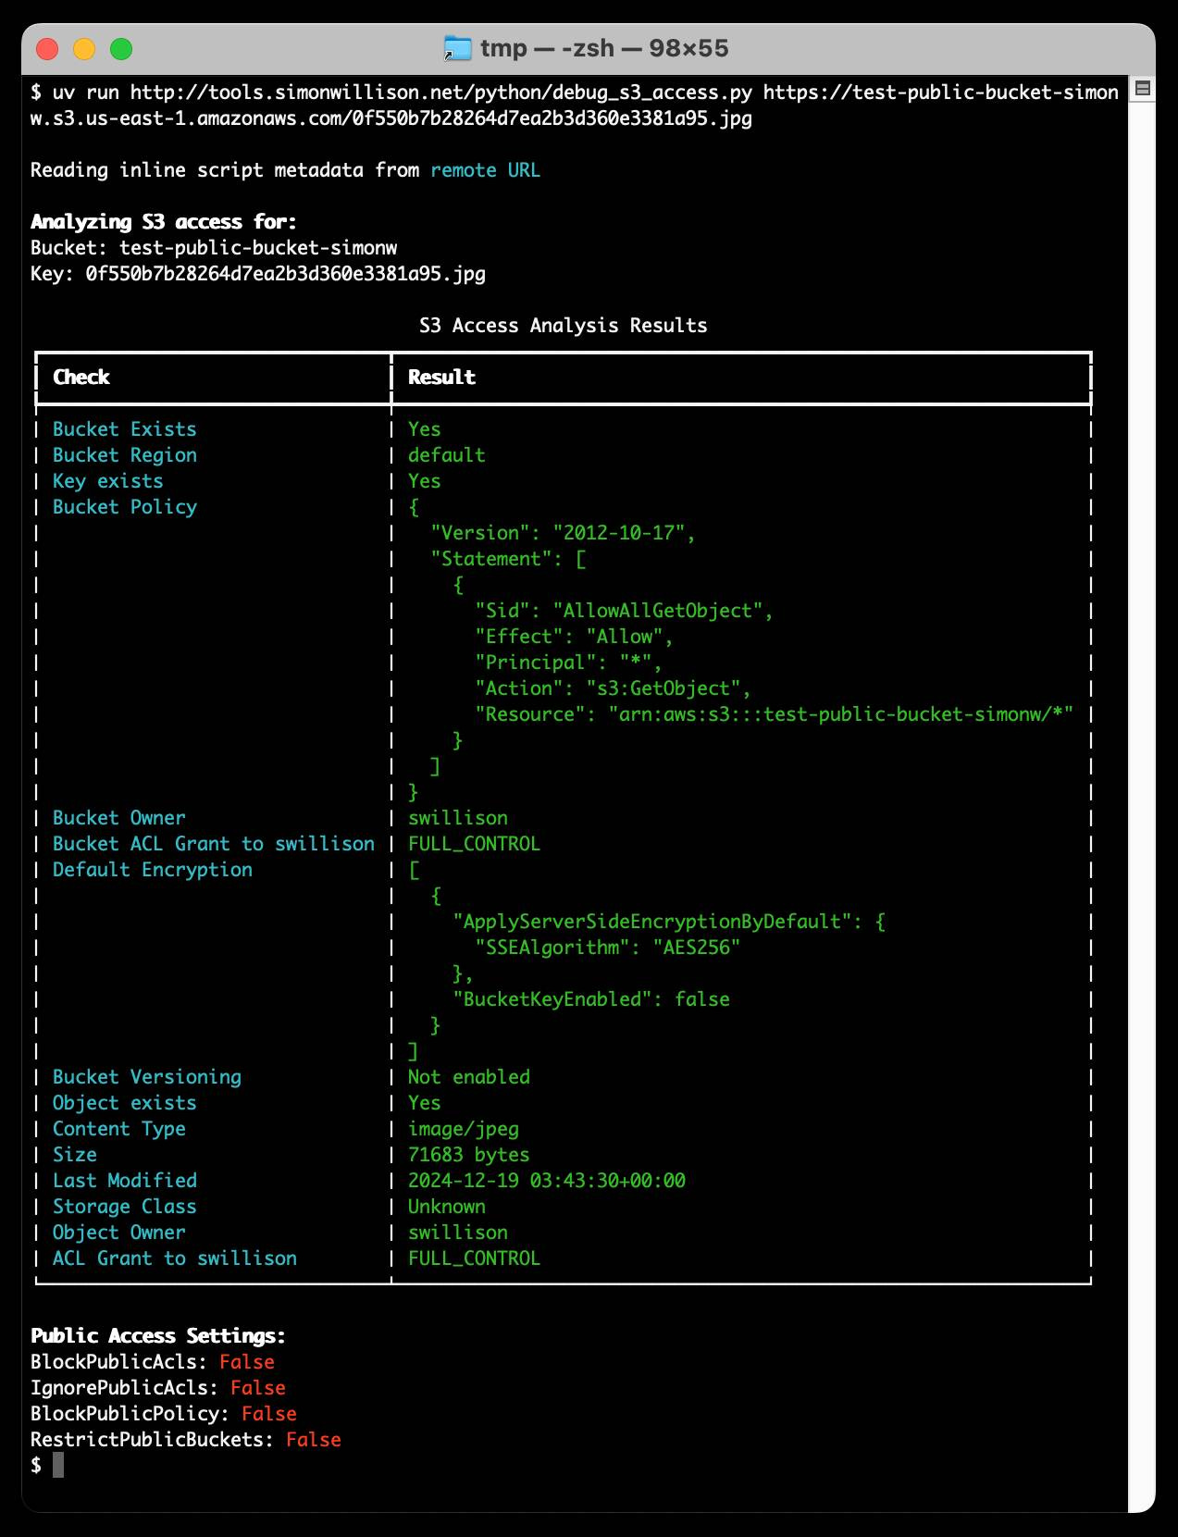Click the 'Bucket Region' row label

[124, 455]
